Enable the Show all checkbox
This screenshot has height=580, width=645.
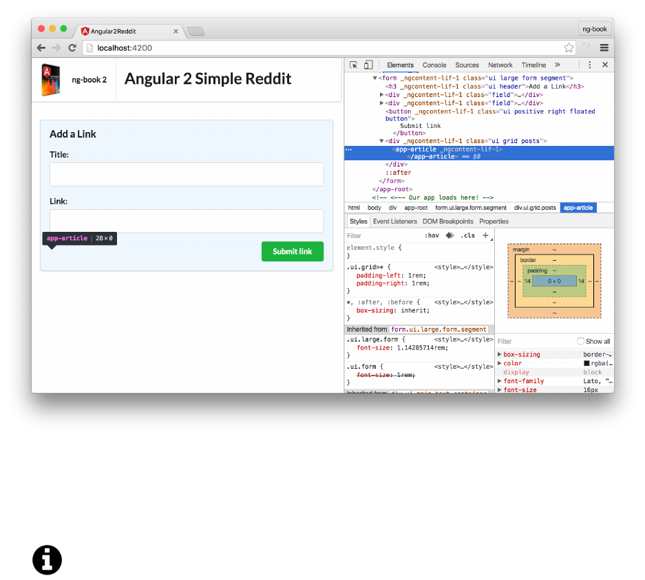tap(580, 341)
